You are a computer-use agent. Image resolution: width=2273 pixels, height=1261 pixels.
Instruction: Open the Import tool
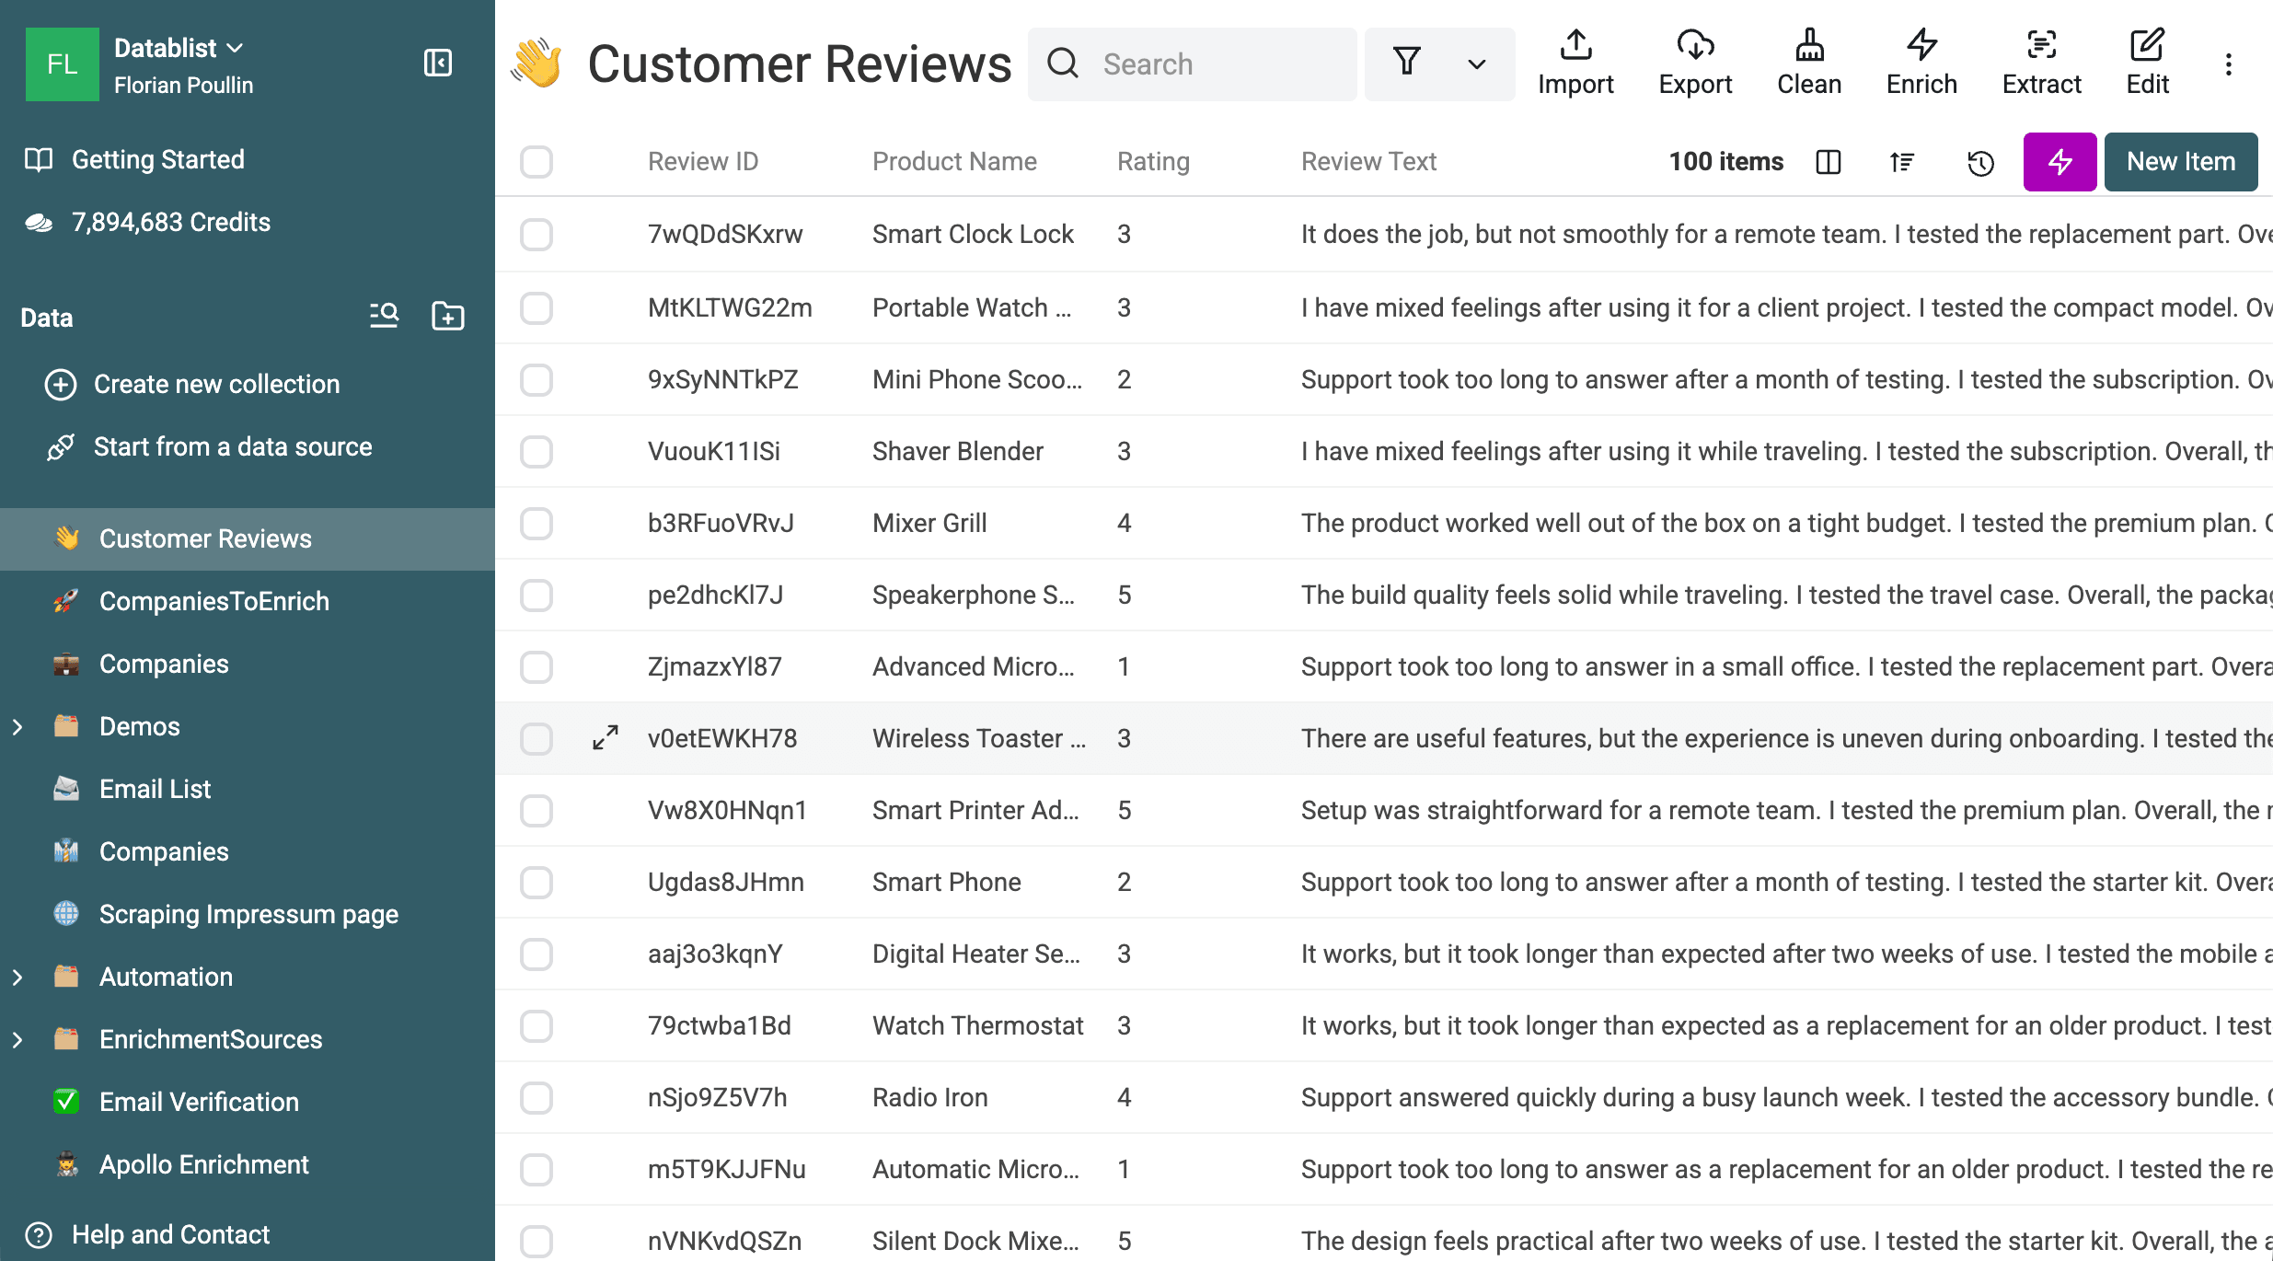(1575, 64)
